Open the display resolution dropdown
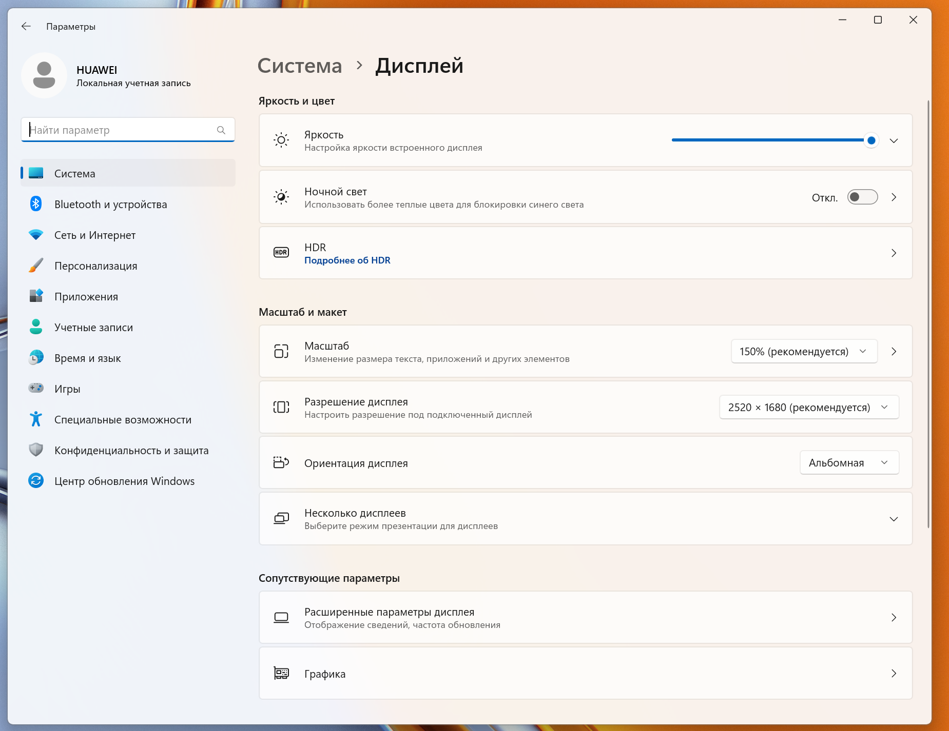The image size is (949, 731). pos(809,408)
